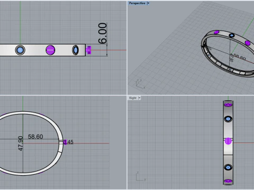
Task: Select the 47.90 vertical dimension text
Action: (21, 144)
